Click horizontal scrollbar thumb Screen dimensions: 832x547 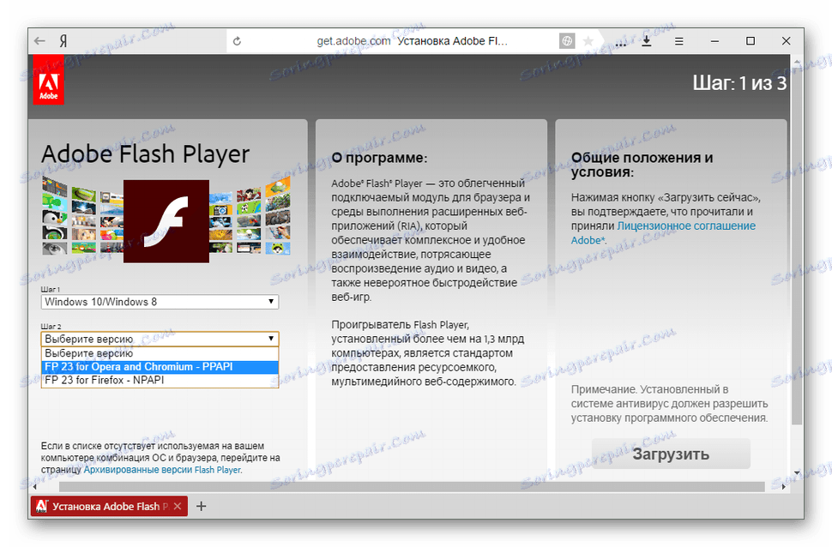click(x=412, y=486)
